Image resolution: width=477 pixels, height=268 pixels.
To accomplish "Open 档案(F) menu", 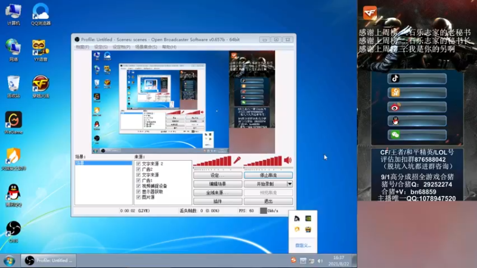I will pyautogui.click(x=82, y=47).
